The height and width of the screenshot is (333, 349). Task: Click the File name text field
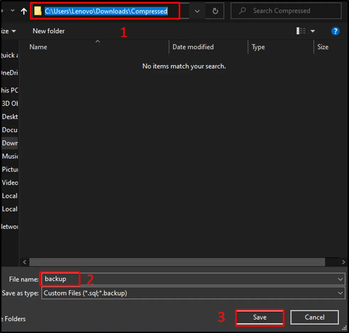206,279
